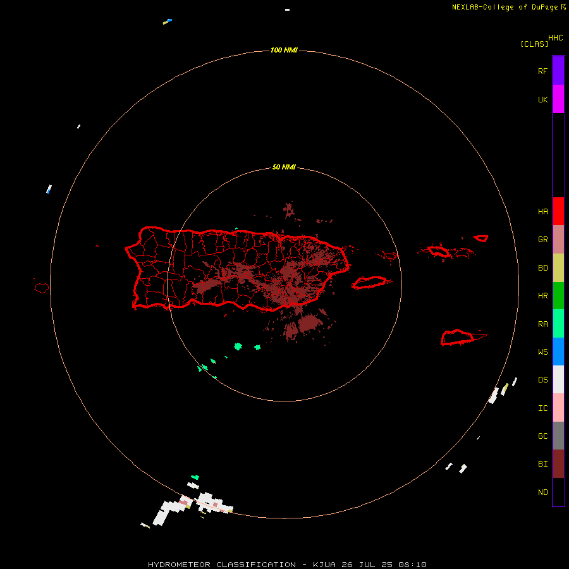Viewport: 569px width, 569px height.
Task: Click the HR legend label
Action: 542,296
